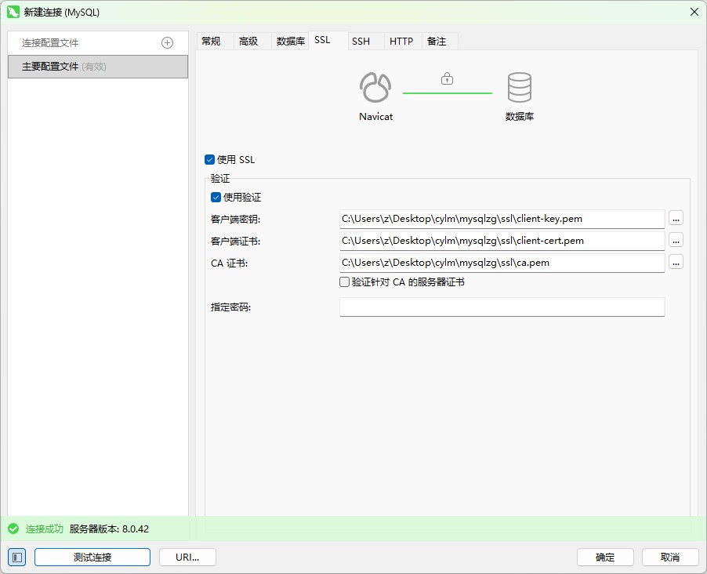Click the Navicat logo icon in diagram
The image size is (707, 574).
(375, 88)
